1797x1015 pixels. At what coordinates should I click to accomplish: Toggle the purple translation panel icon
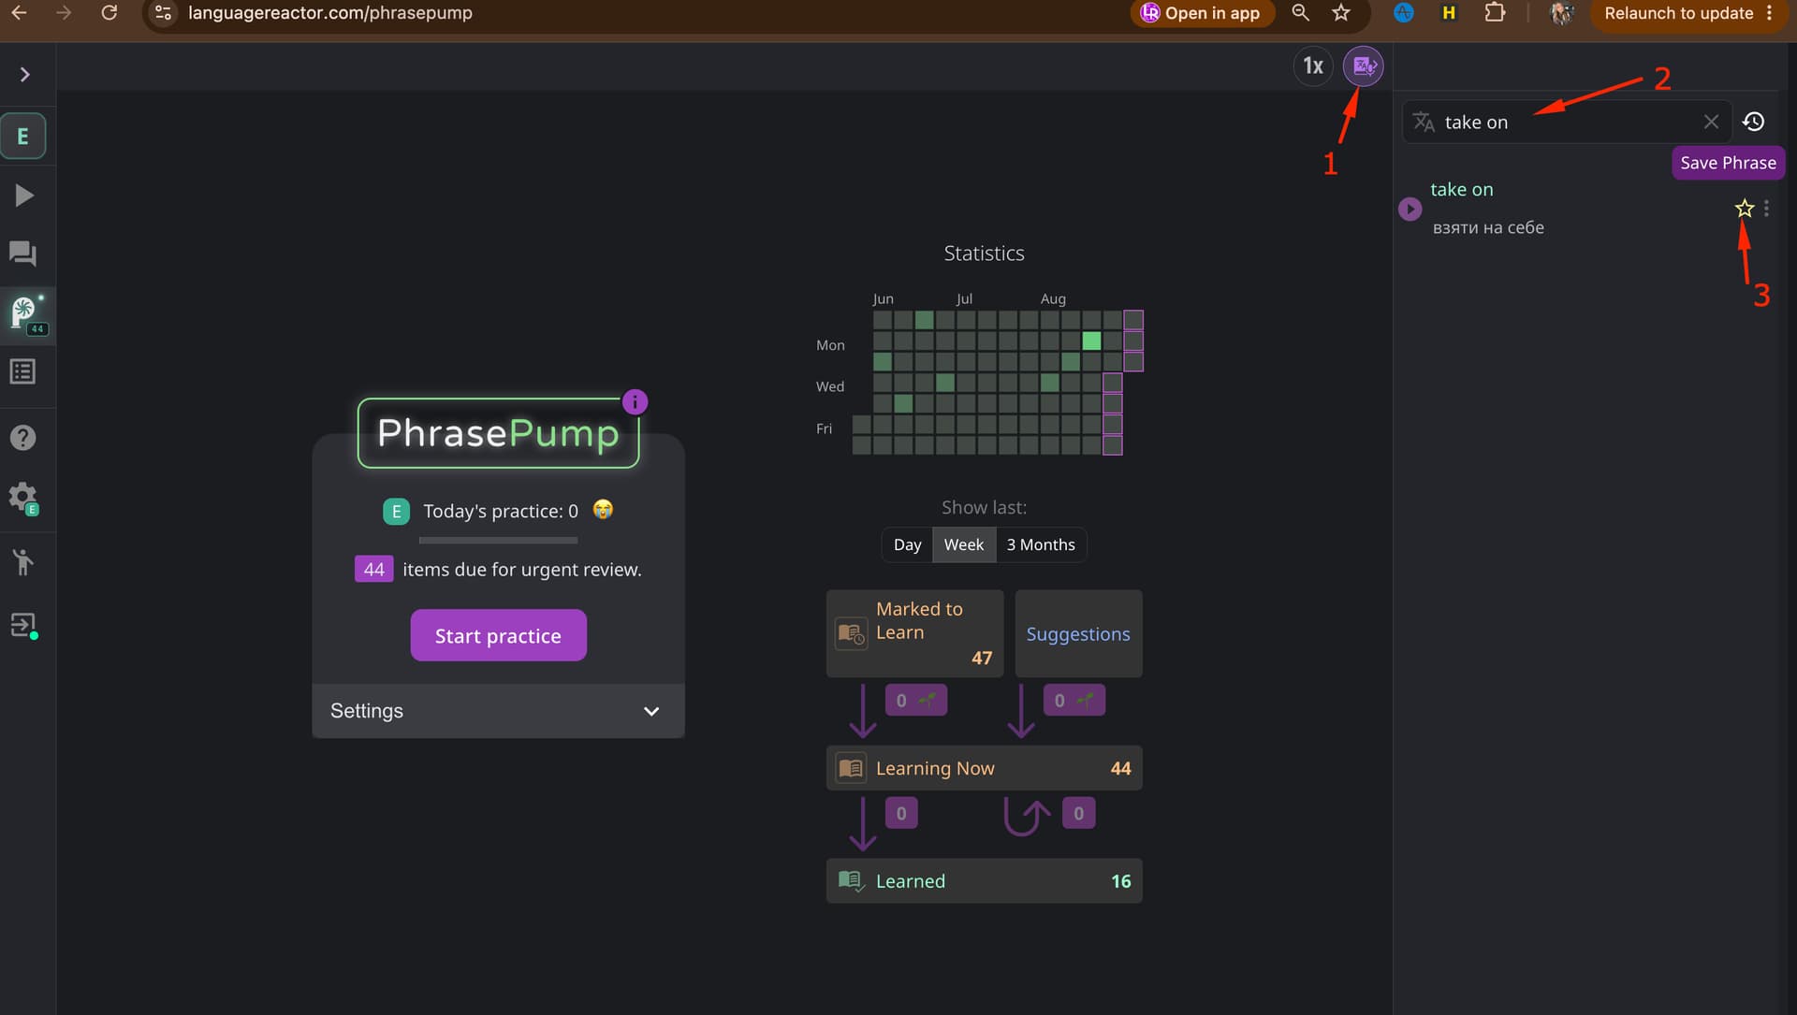click(x=1364, y=66)
